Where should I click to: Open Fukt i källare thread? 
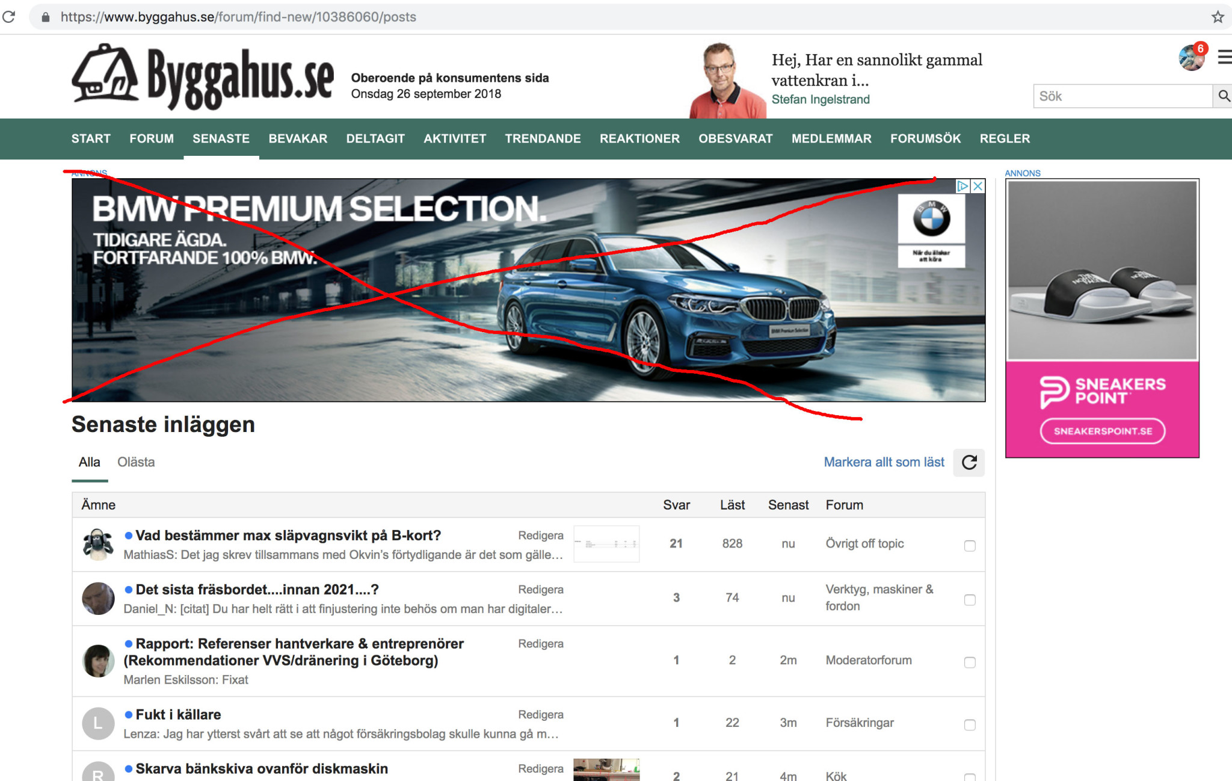[x=178, y=715]
